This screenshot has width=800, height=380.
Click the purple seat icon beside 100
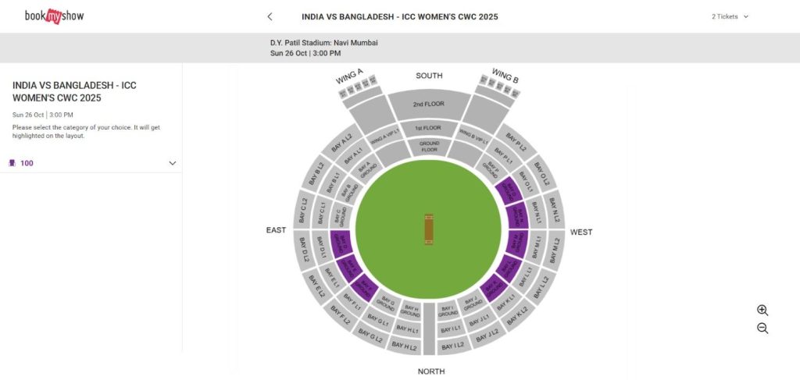click(12, 163)
